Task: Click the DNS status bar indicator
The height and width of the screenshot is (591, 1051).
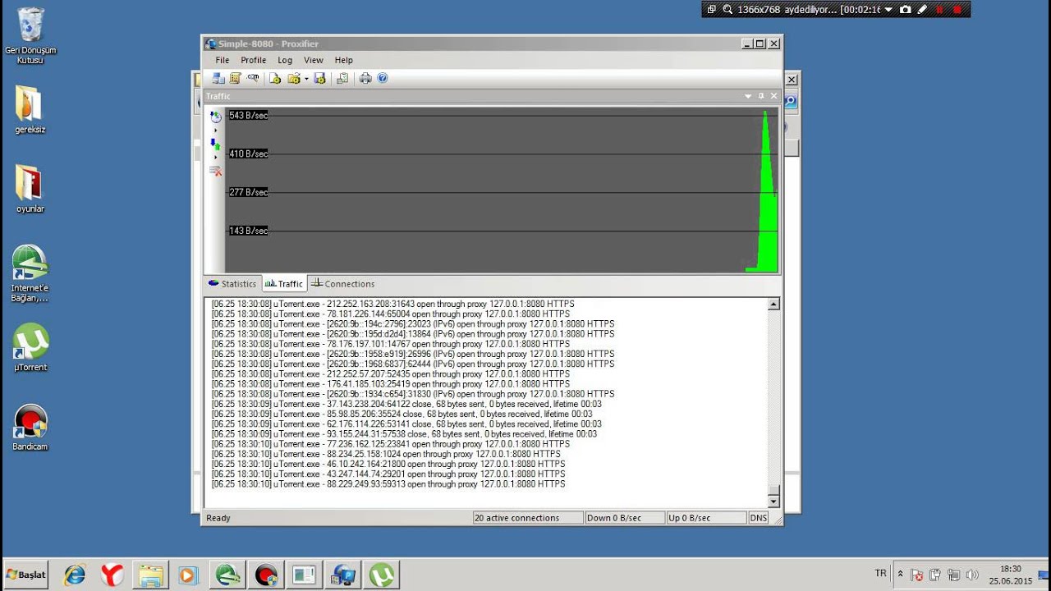Action: click(758, 518)
